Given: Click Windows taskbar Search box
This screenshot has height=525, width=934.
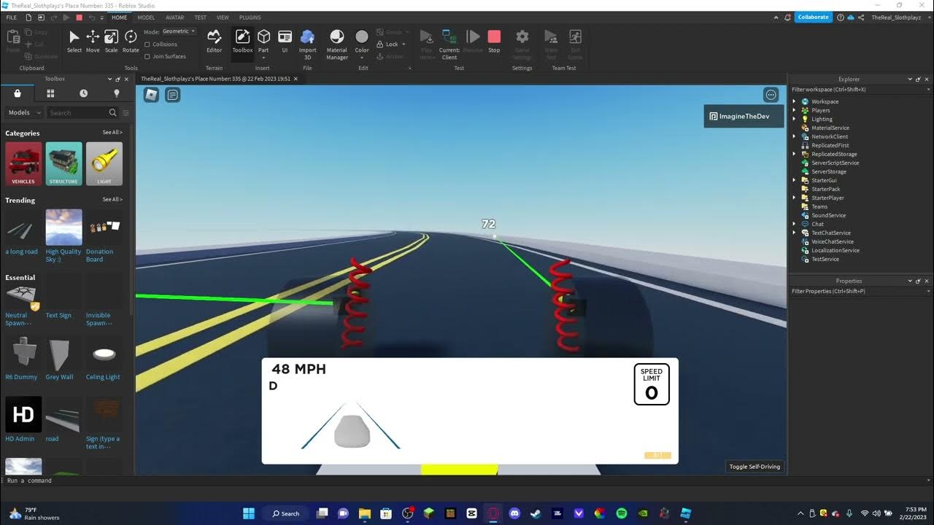Looking at the screenshot, I should (285, 513).
